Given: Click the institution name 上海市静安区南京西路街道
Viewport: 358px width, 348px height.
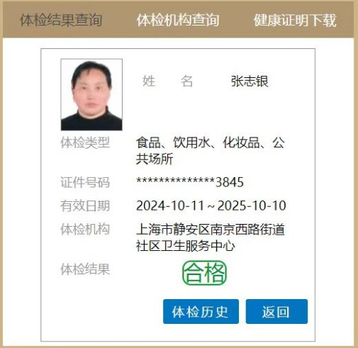Looking at the screenshot, I should click(x=211, y=229).
